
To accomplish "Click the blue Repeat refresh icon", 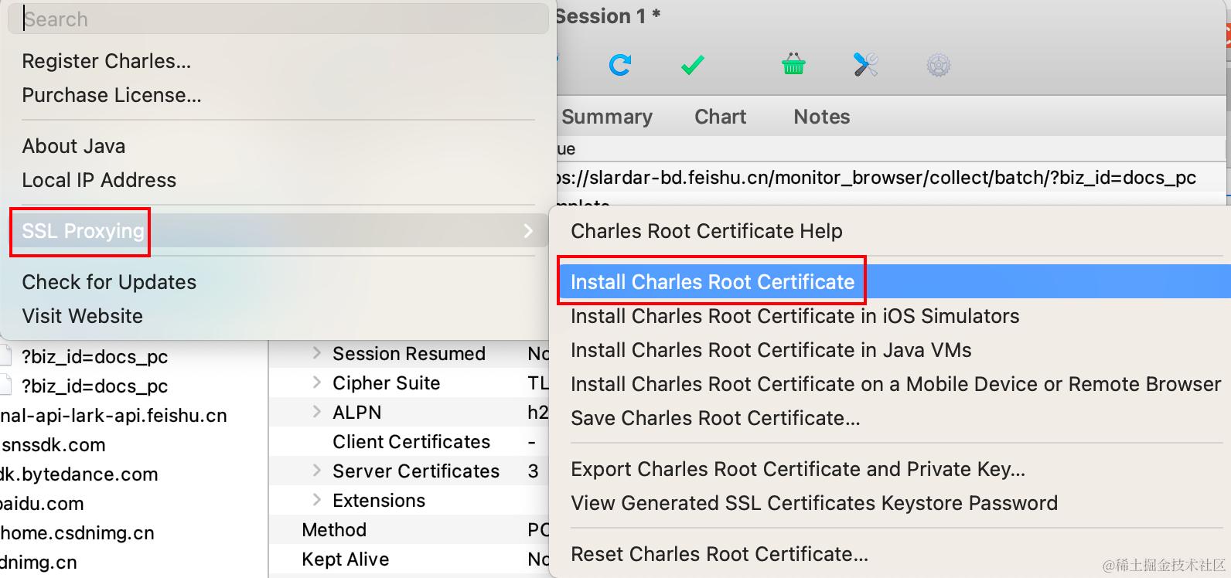I will click(619, 65).
